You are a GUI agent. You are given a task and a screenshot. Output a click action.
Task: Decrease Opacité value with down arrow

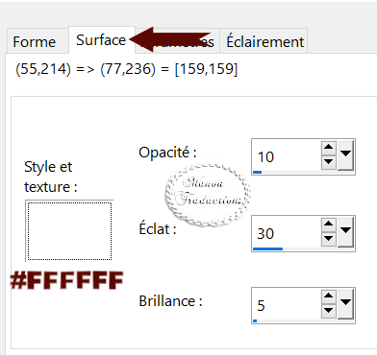click(x=328, y=161)
